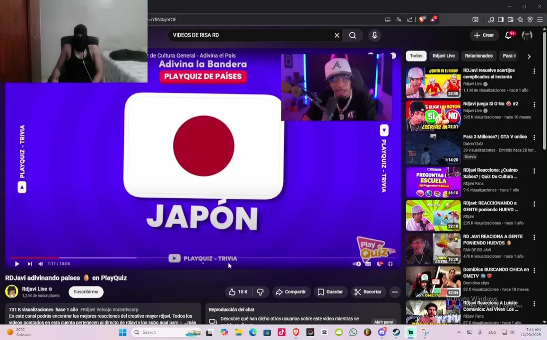Click the Abrir panel chat button
The image size is (547, 340).
[384, 322]
